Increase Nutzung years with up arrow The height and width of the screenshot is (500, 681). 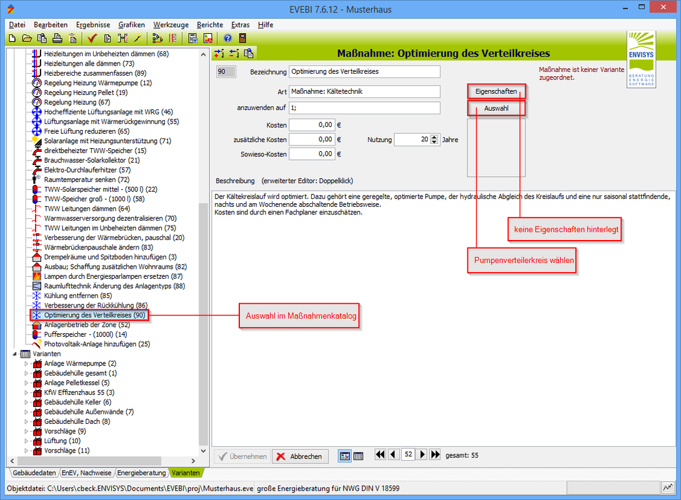pyautogui.click(x=435, y=137)
